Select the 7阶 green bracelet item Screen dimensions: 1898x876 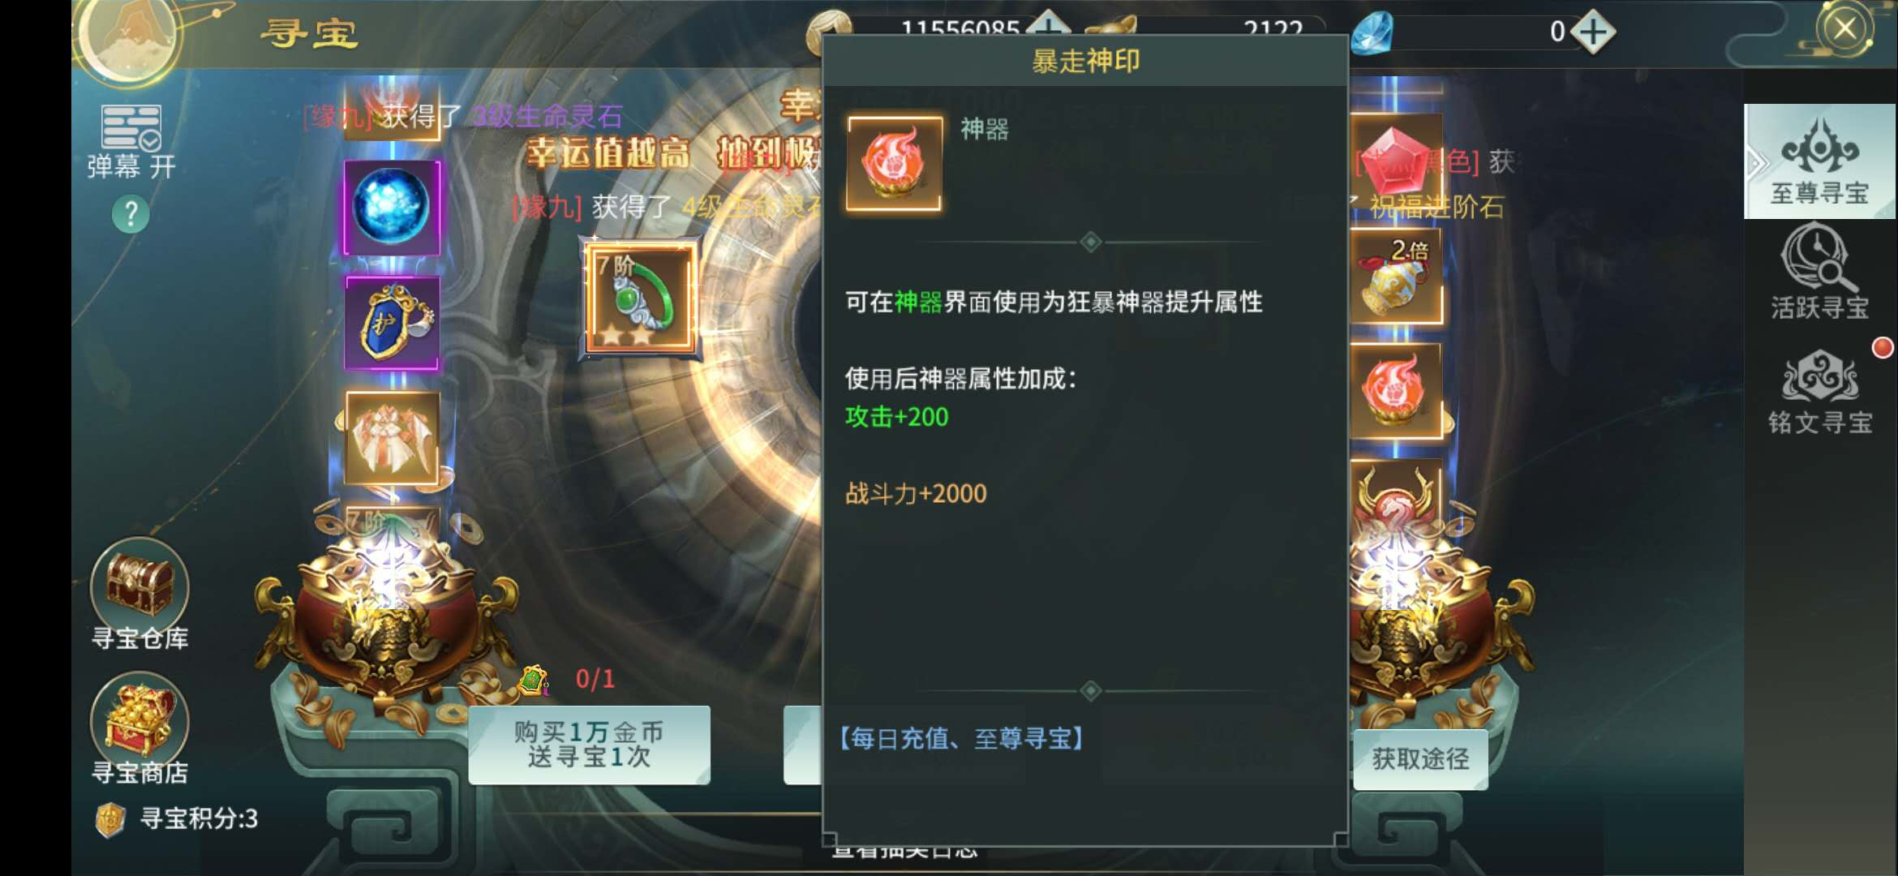[x=640, y=298]
